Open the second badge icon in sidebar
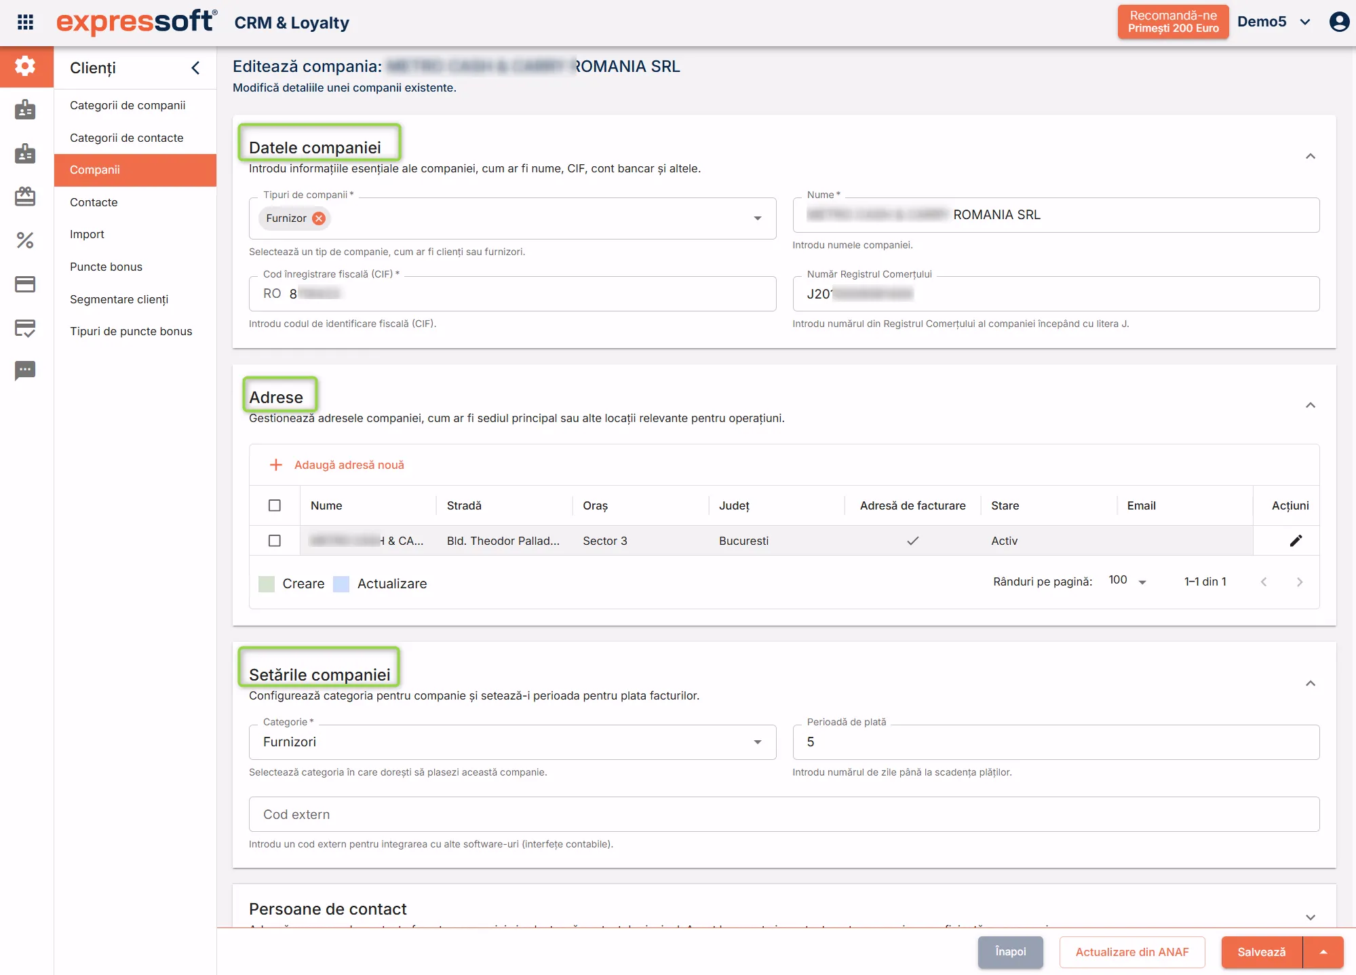Screen dimensions: 1356x975 25,153
